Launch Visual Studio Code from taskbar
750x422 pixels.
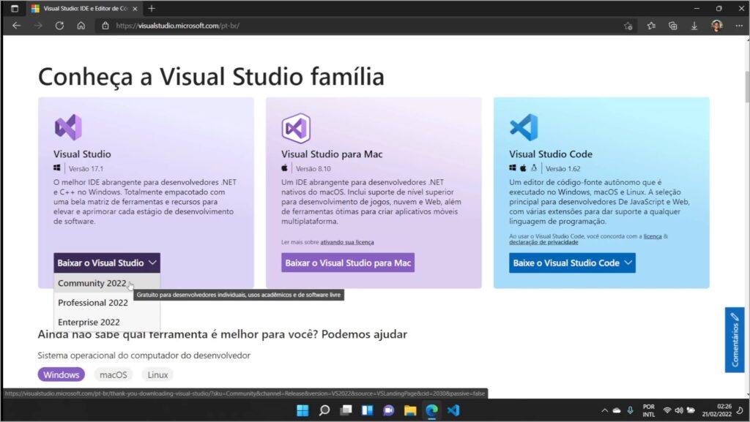453,410
